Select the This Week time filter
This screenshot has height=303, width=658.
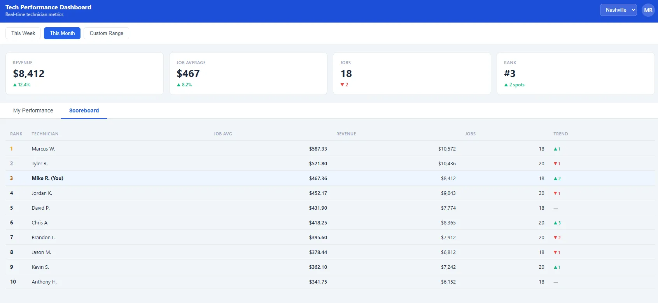tap(23, 33)
